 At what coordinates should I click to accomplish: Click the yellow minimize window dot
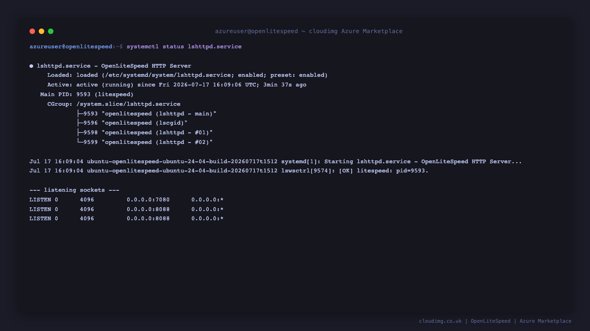pyautogui.click(x=41, y=31)
